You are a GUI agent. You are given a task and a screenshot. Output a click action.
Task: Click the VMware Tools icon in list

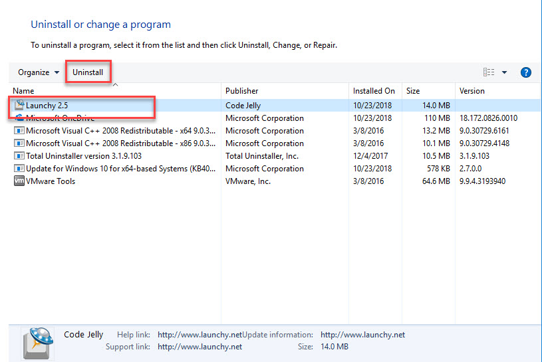(19, 181)
